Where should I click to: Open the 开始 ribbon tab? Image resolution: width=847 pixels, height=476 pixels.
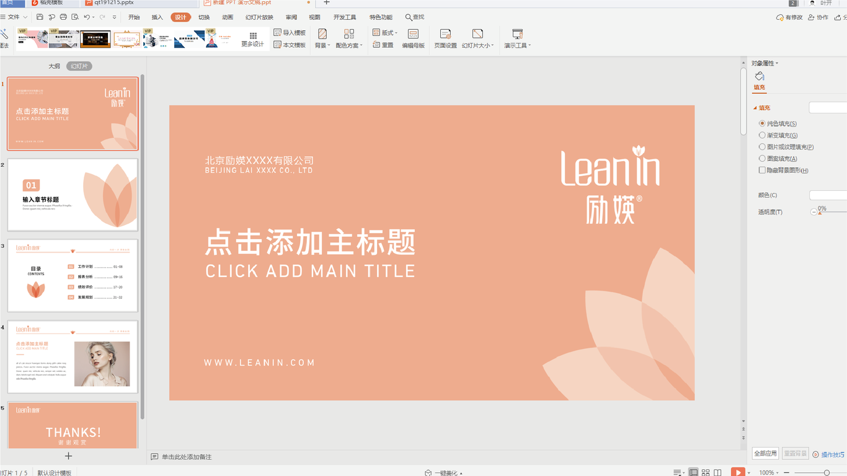pos(134,17)
